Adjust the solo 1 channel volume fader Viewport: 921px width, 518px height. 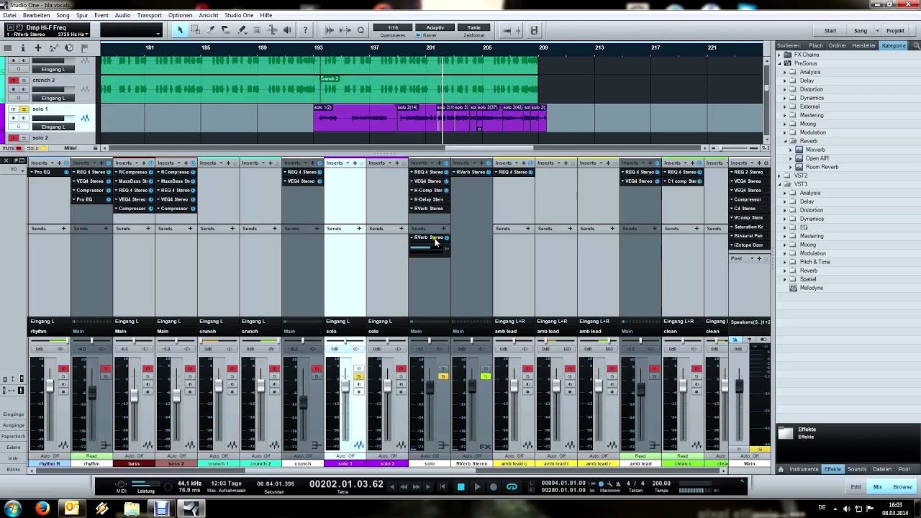[345, 387]
